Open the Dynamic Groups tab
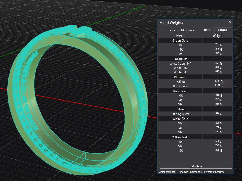 click(x=214, y=172)
